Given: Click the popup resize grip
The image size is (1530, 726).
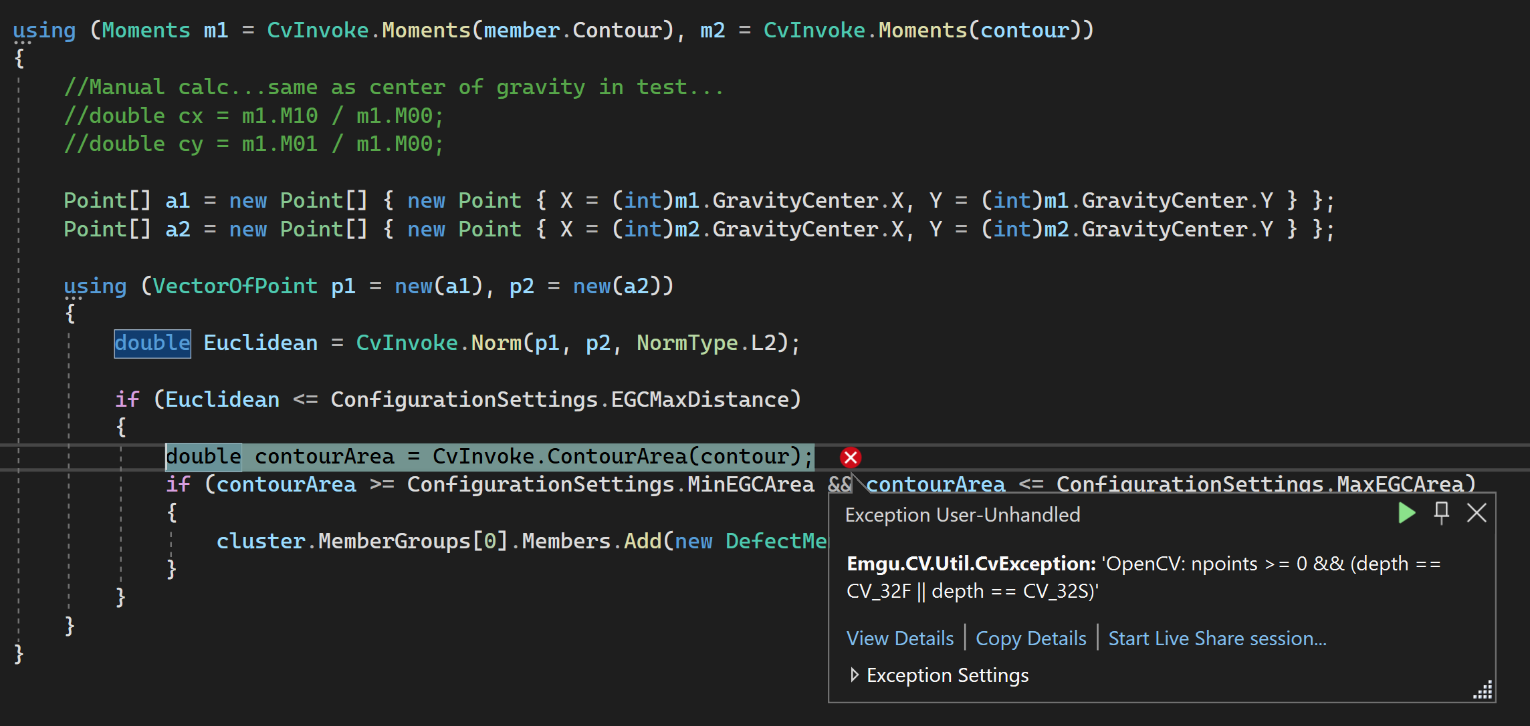Looking at the screenshot, I should point(1484,690).
